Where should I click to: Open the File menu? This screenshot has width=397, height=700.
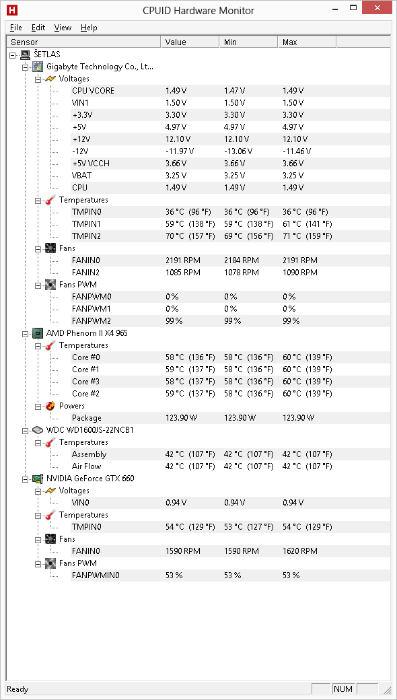click(16, 28)
